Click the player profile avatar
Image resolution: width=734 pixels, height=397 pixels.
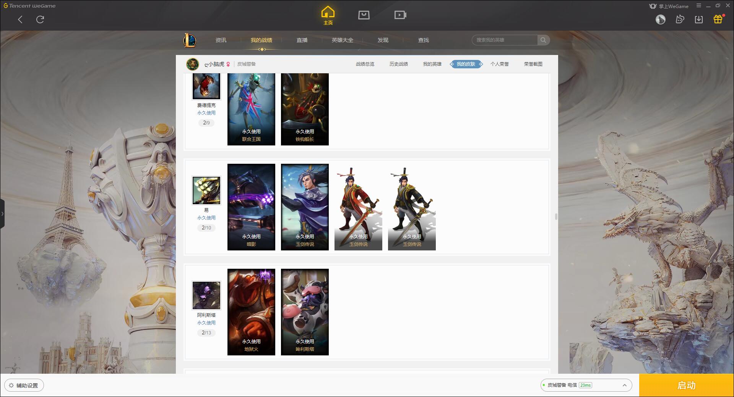(193, 64)
